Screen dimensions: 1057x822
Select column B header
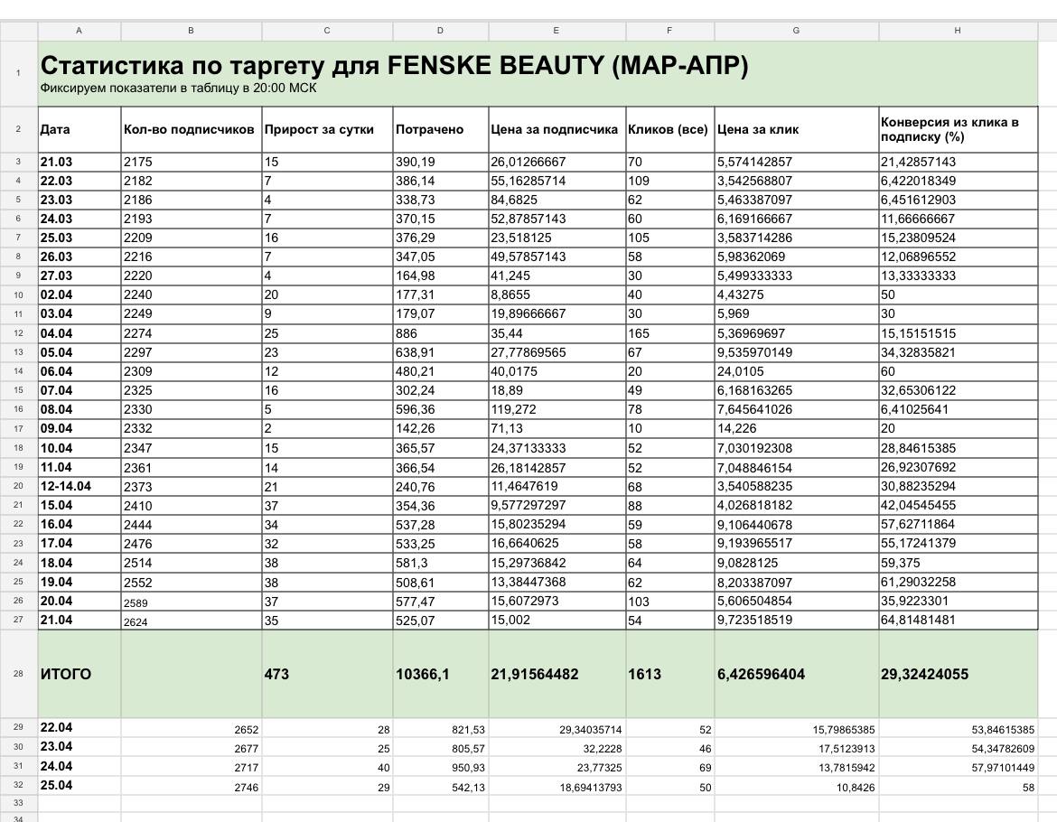(191, 31)
